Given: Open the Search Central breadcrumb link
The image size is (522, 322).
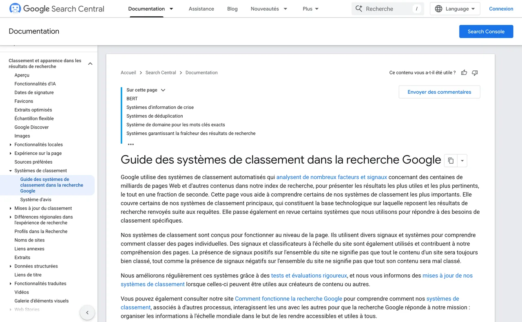Looking at the screenshot, I should coord(161,72).
